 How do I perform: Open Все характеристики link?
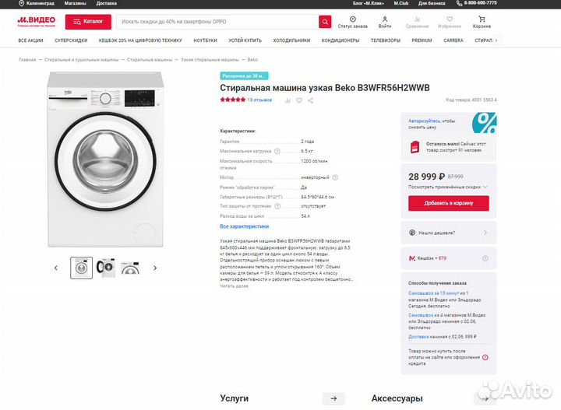(x=245, y=226)
